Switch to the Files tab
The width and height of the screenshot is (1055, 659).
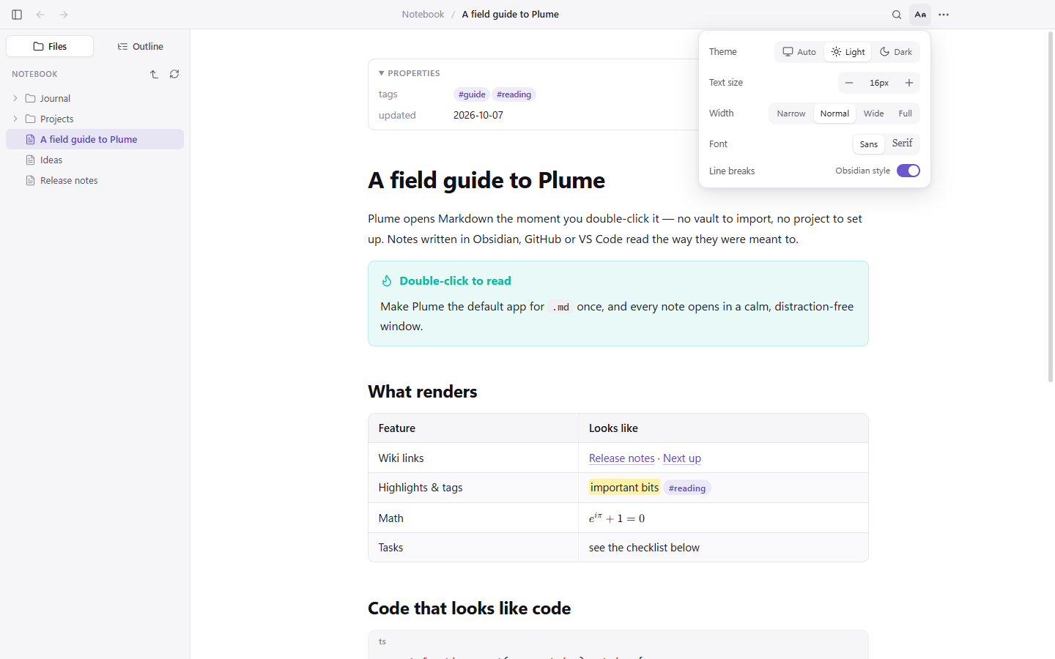(50, 46)
